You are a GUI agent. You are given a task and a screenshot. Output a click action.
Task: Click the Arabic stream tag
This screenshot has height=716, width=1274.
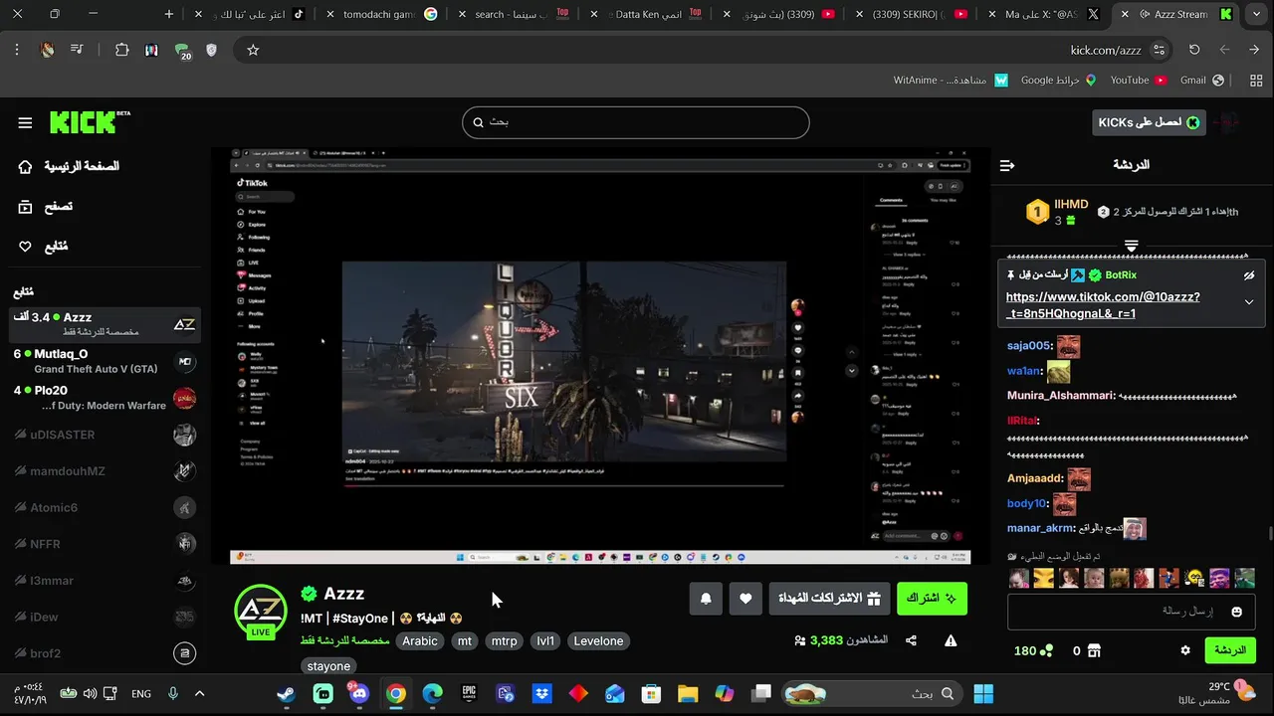(420, 641)
